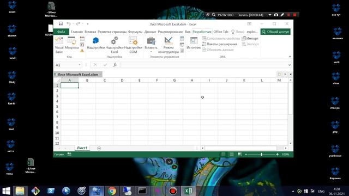
Task: Click the 100% zoom level
Action: click(285, 154)
